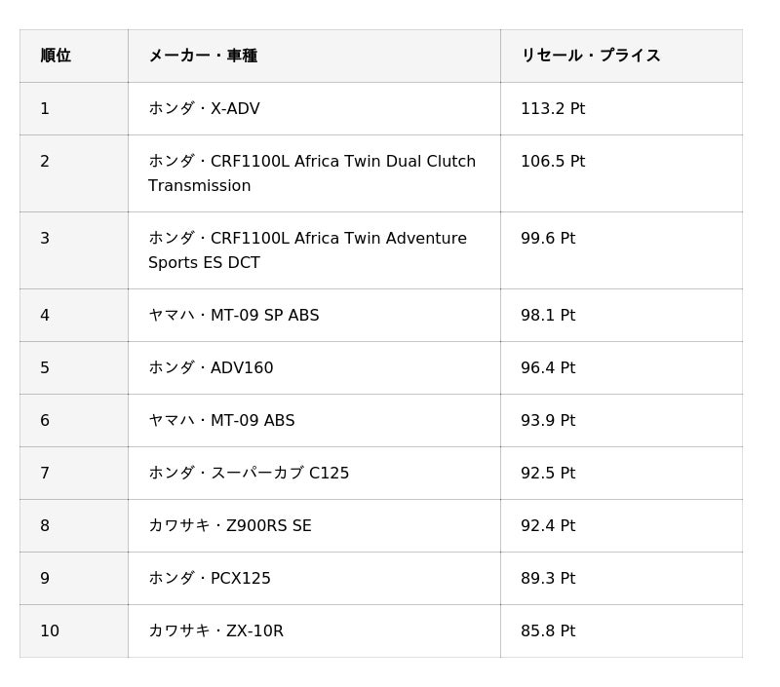Click the 99.6 Pt value
This screenshot has width=780, height=687.
pos(547,239)
